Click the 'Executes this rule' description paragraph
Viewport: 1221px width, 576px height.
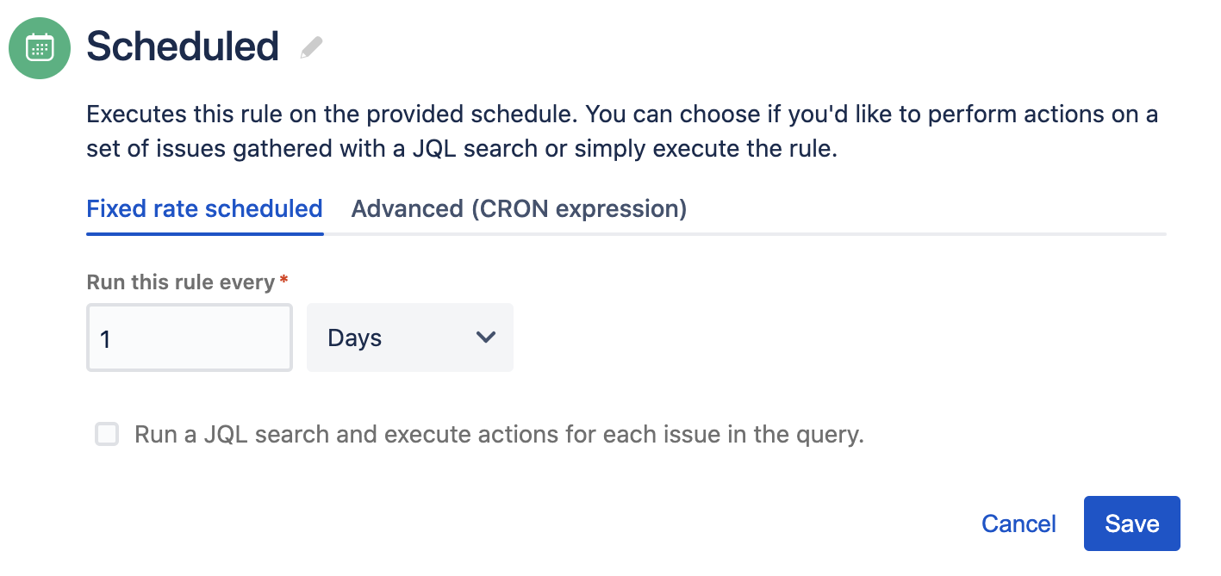(x=622, y=132)
